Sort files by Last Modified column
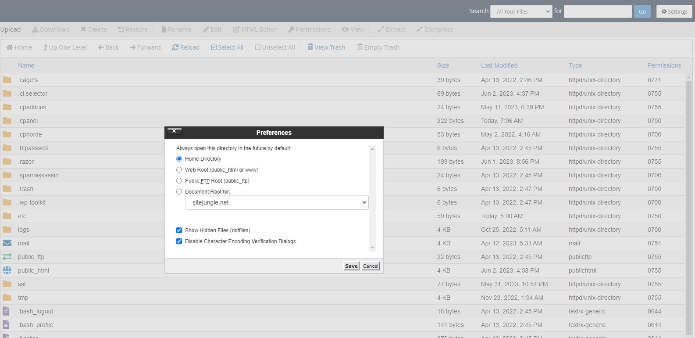This screenshot has width=695, height=338. click(499, 65)
